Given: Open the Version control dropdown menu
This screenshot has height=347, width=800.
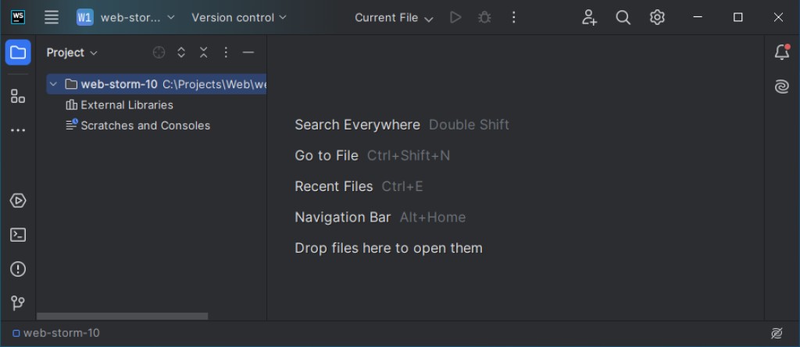Looking at the screenshot, I should pos(239,17).
